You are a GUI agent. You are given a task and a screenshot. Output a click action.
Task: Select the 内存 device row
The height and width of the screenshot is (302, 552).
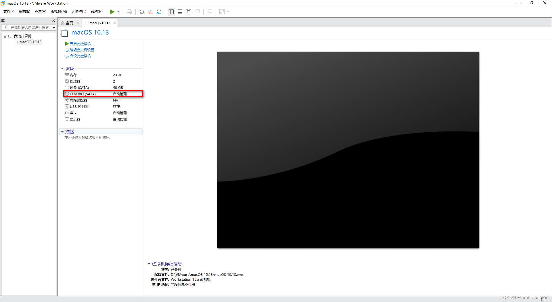pyautogui.click(x=103, y=75)
